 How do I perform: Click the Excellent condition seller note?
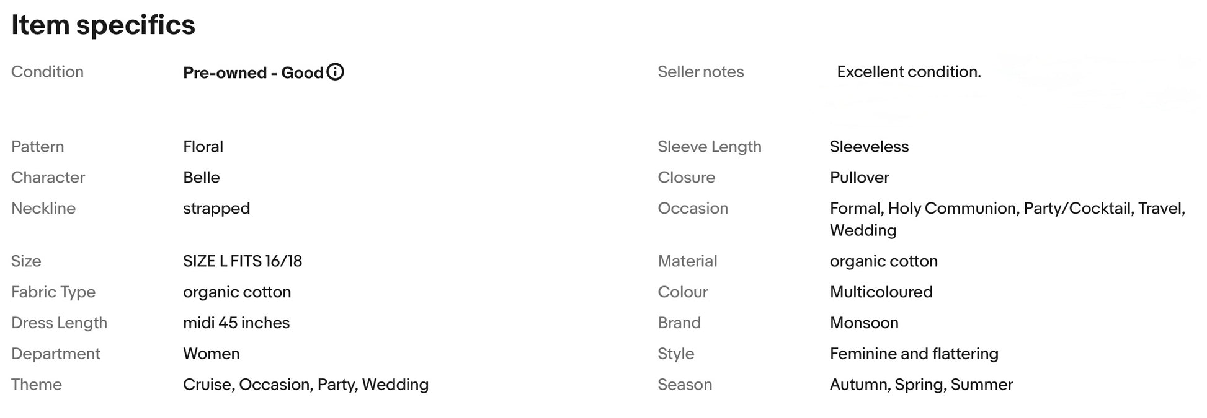[909, 72]
